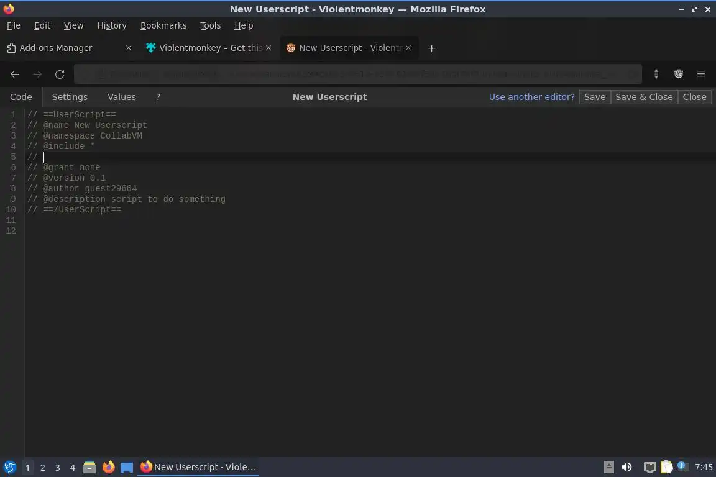
Task: Open the Bookmarks menu
Action: (x=163, y=25)
